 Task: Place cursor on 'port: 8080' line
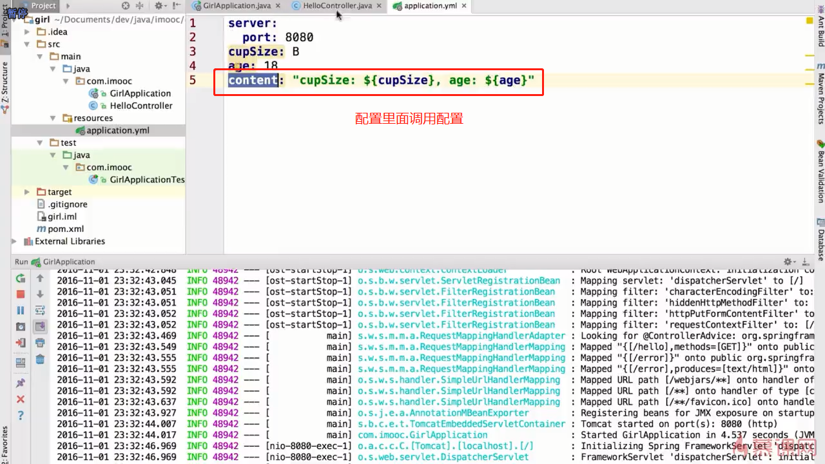278,37
